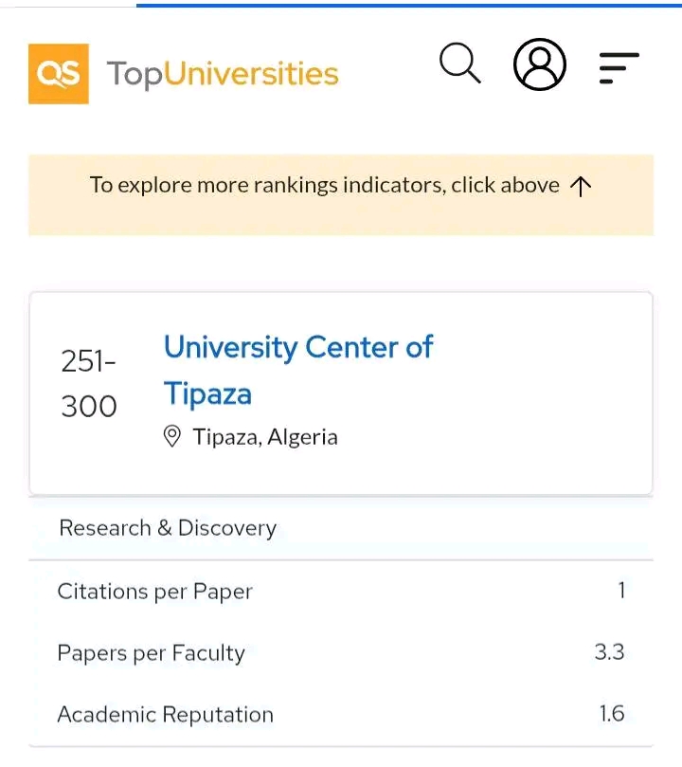Viewport: 682px width, 767px height.
Task: Click the TopUniversities logo text
Action: 223,74
